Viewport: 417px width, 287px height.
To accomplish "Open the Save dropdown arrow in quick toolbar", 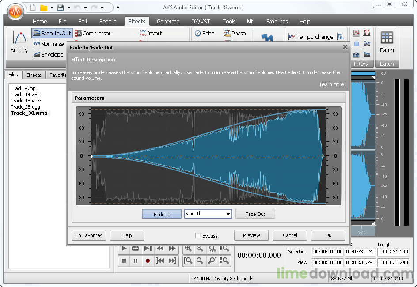I will pyautogui.click(x=68, y=8).
